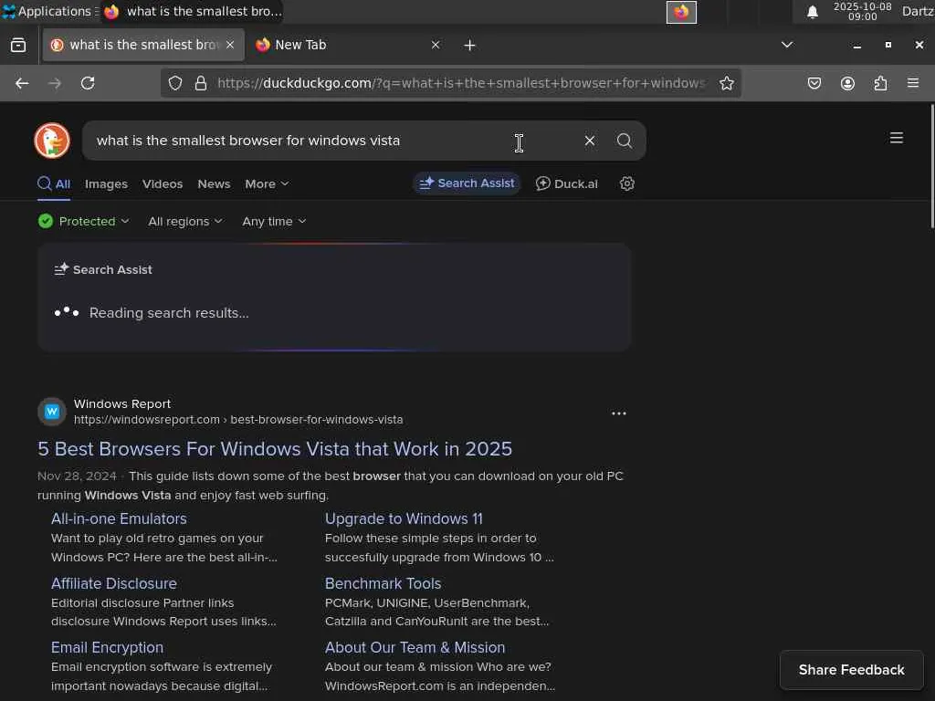Open the All-in-one Emulators sitelink
Screen dimensions: 935x701
119,518
